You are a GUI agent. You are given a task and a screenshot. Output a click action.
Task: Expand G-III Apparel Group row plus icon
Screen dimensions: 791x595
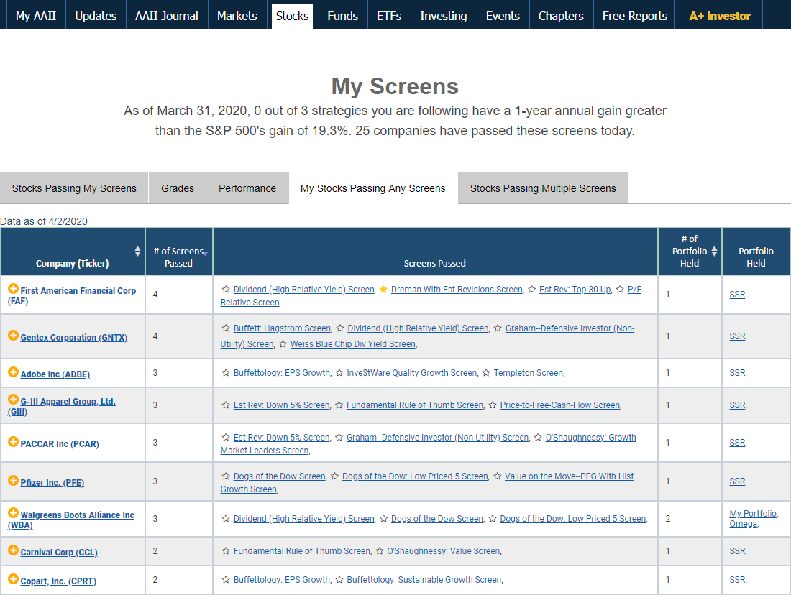coord(13,400)
